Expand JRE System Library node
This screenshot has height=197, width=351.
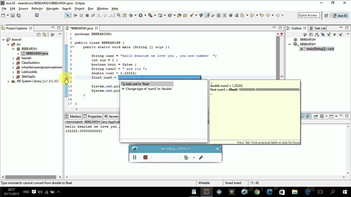(x=8, y=82)
